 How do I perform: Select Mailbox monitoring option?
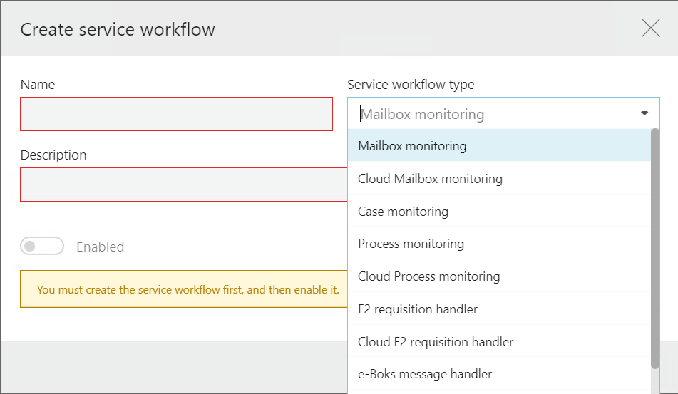(500, 146)
